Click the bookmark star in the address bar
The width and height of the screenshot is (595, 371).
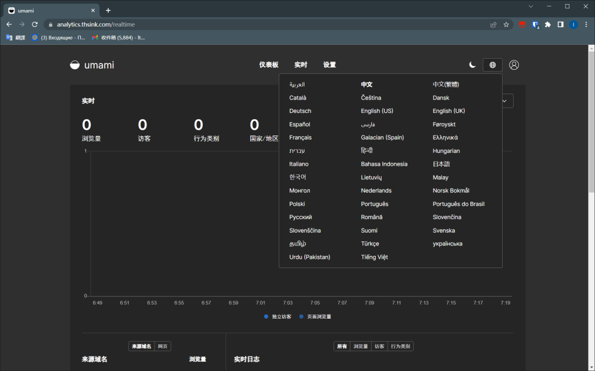coord(506,24)
